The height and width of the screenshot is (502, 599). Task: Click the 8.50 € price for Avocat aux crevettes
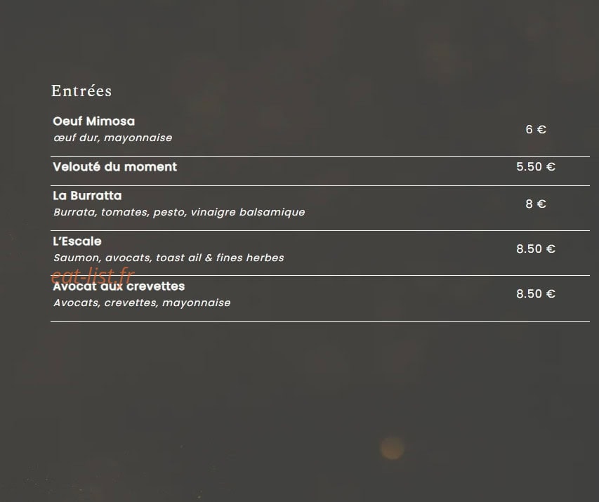(x=536, y=293)
